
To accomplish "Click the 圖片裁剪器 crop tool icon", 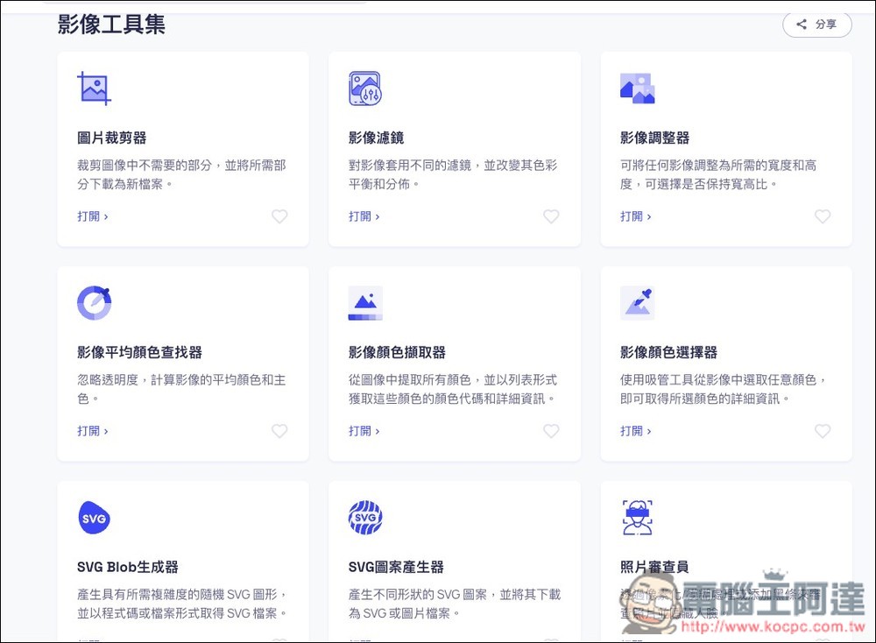I will [x=94, y=87].
